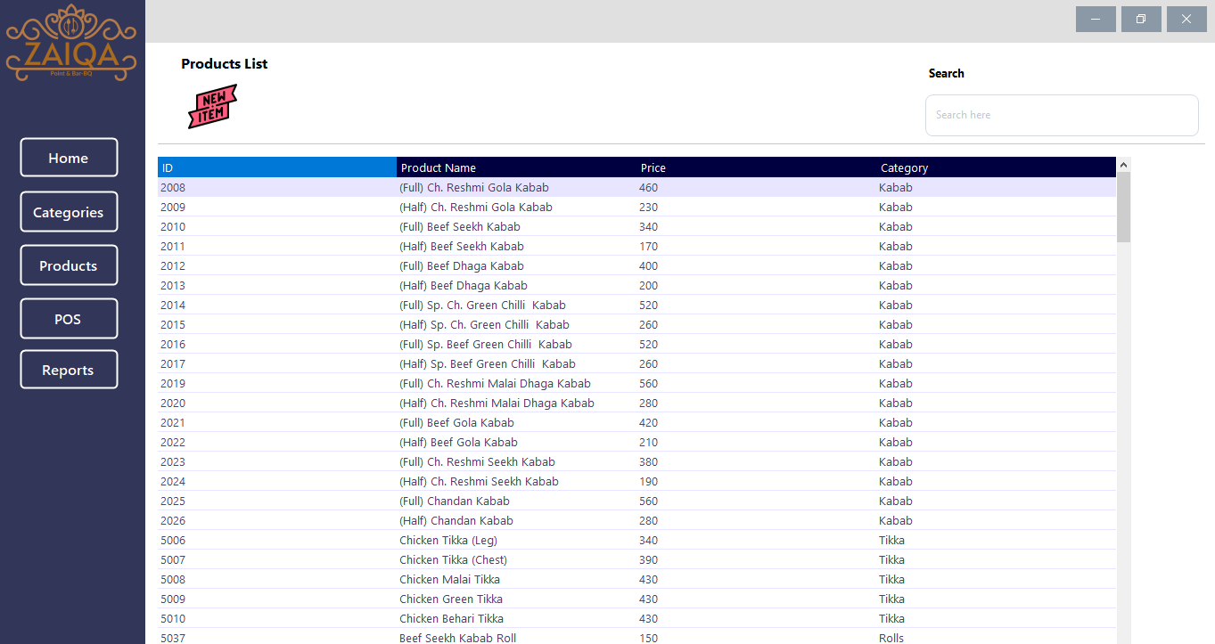Viewport: 1215px width, 644px height.
Task: Select the (Full) Beef Seekh Kabab row
Action: click(x=473, y=227)
